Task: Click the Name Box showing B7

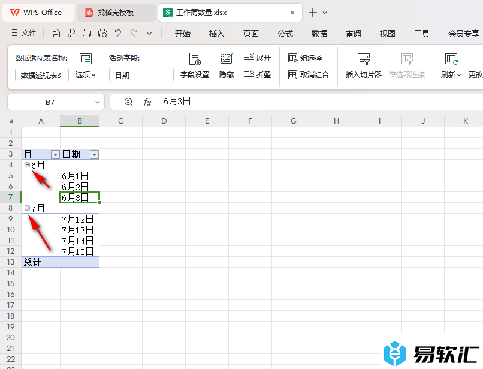Action: tap(50, 102)
